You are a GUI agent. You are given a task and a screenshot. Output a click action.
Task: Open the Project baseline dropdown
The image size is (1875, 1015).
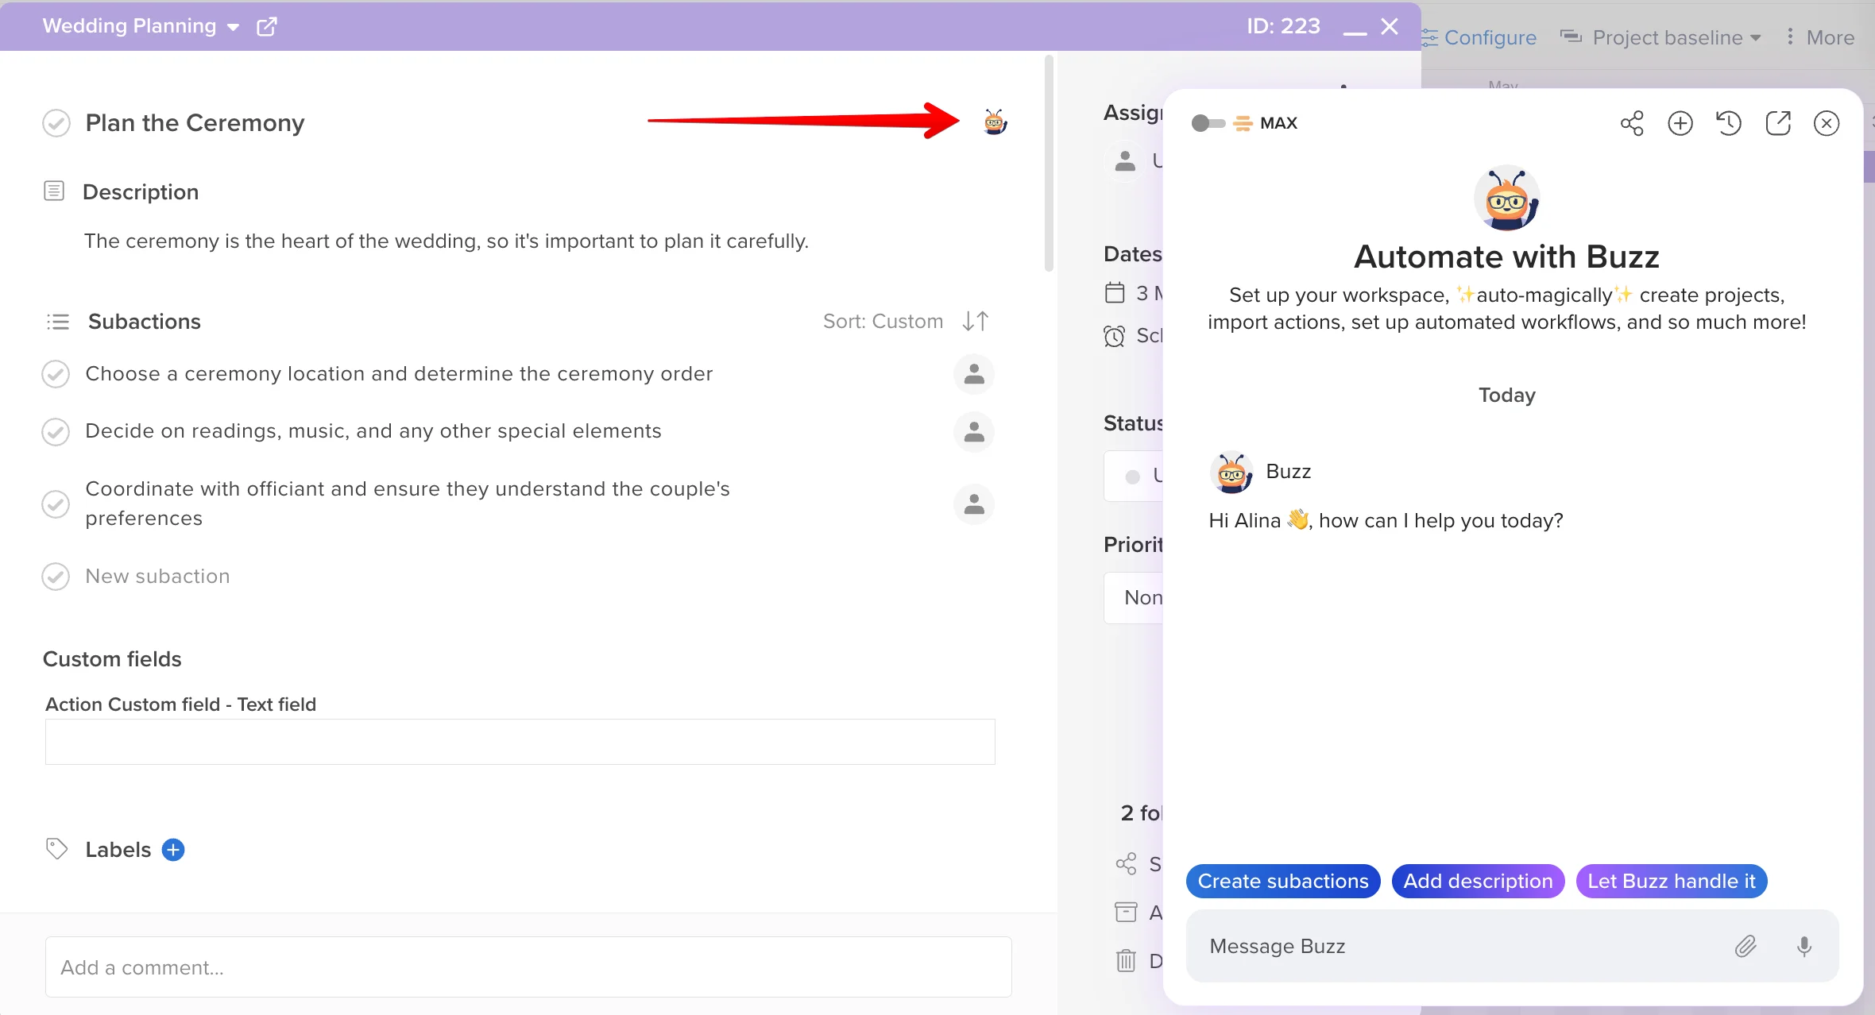tap(1668, 37)
